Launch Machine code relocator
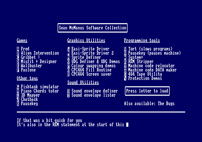Screen dimensions: 202x142 pyautogui.click(x=151, y=66)
